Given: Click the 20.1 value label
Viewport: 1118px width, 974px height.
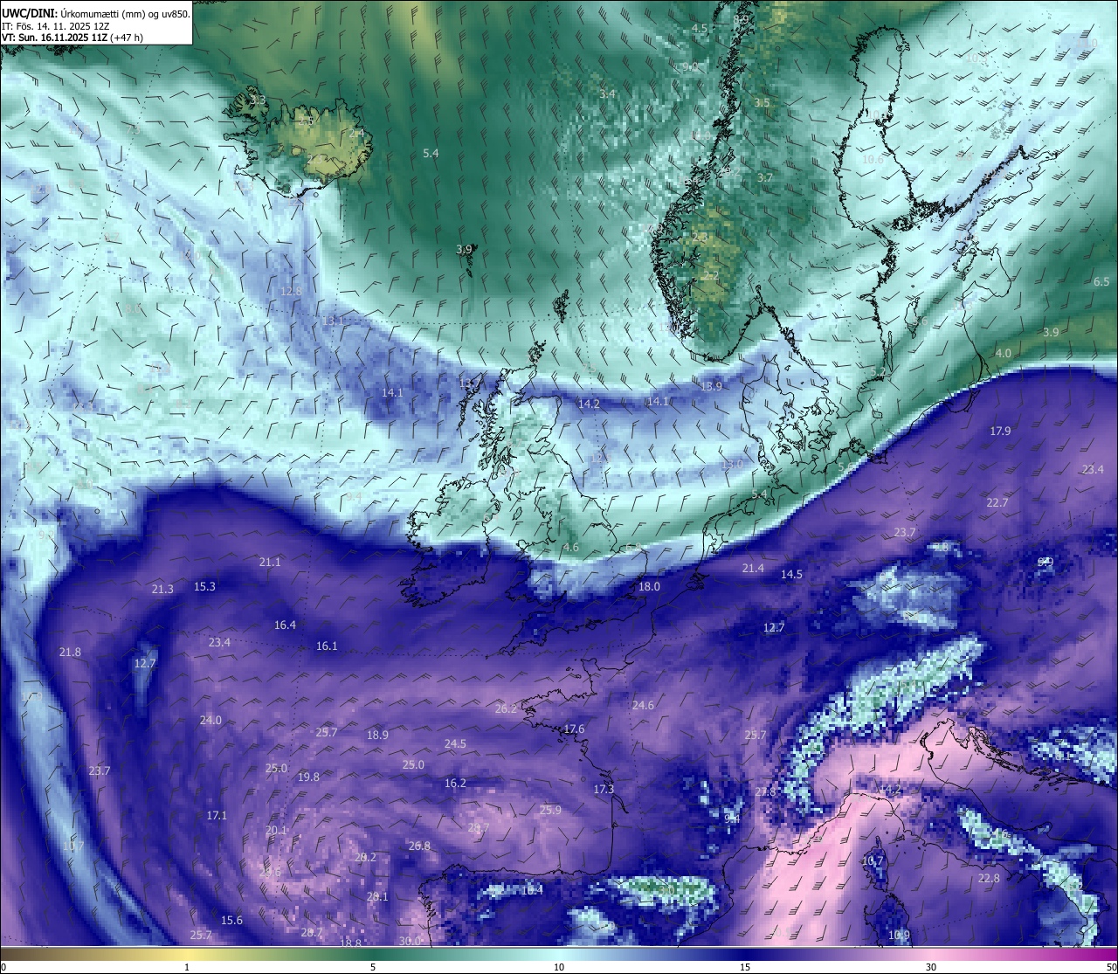Looking at the screenshot, I should [276, 830].
